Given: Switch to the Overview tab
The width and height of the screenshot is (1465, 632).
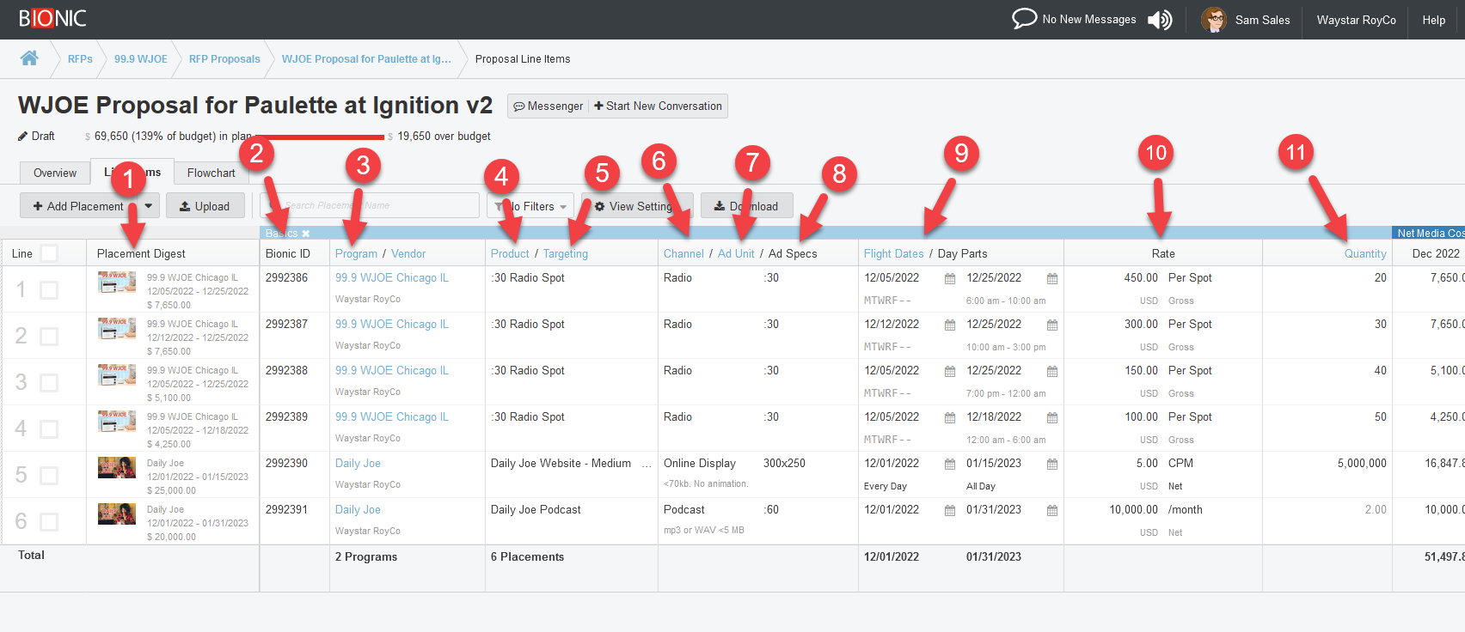Looking at the screenshot, I should 55,173.
